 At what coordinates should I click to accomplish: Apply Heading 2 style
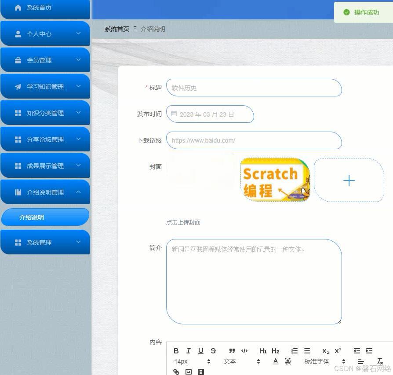click(275, 351)
